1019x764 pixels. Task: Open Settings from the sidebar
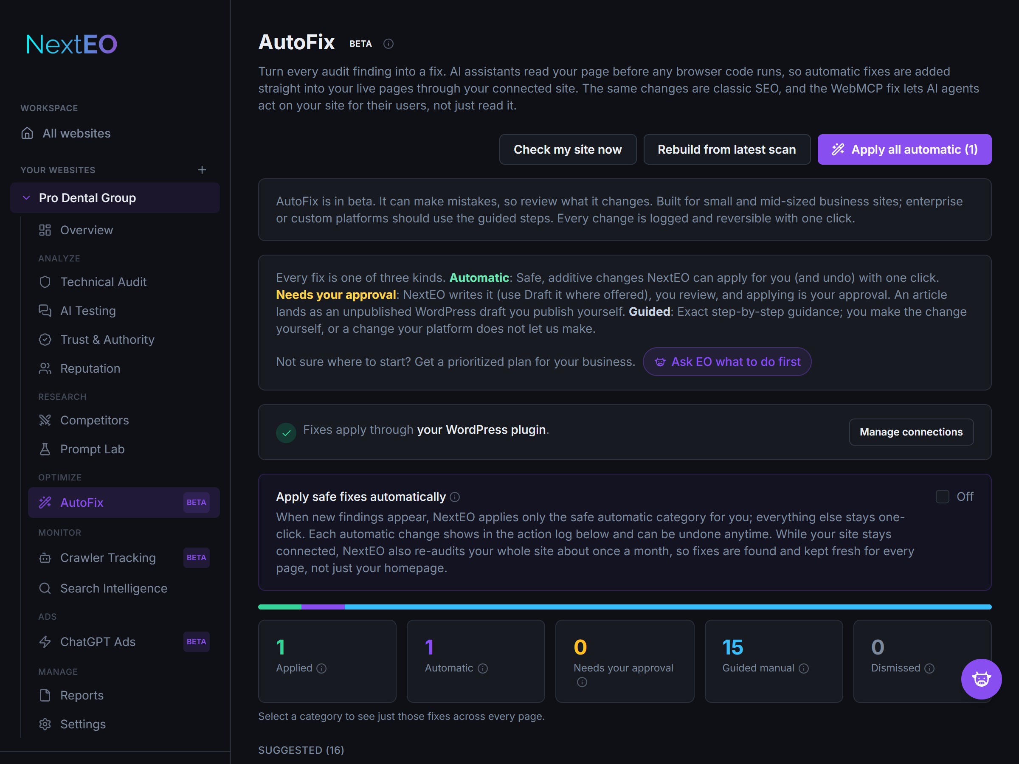(x=124, y=724)
